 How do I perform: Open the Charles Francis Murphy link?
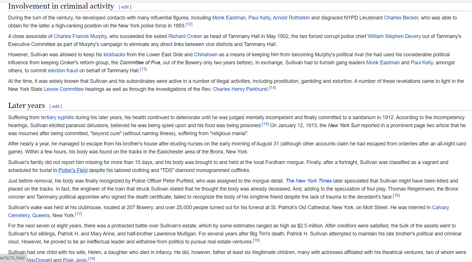80,36
